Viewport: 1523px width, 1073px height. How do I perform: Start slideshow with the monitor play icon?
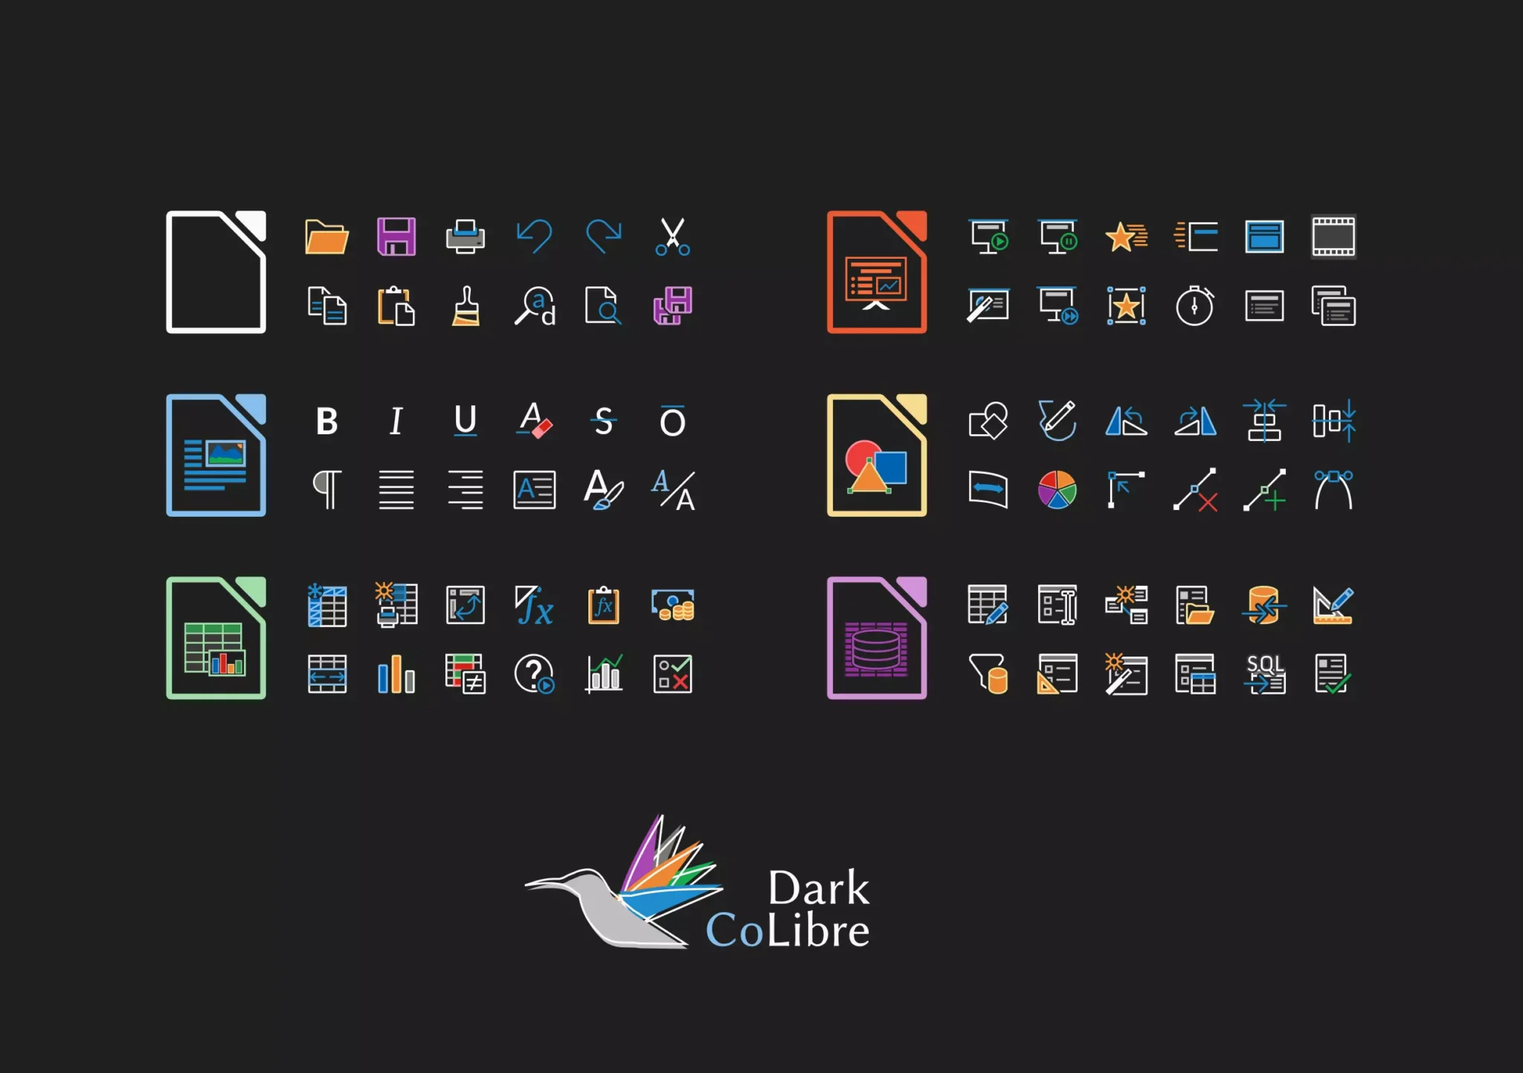[x=989, y=237]
